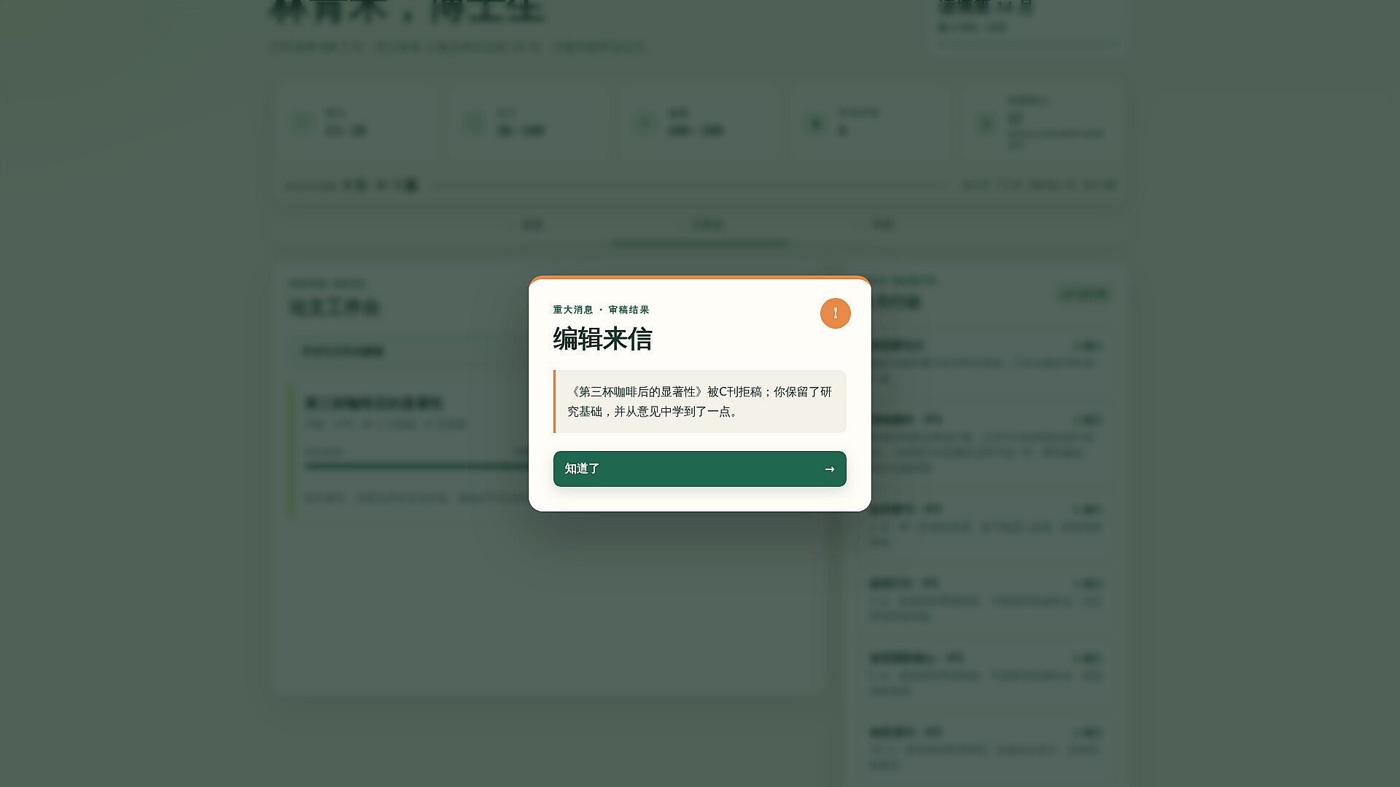Click the rejection message about 《第三杯咖啡后的显著性》
The width and height of the screenshot is (1400, 787).
click(700, 402)
